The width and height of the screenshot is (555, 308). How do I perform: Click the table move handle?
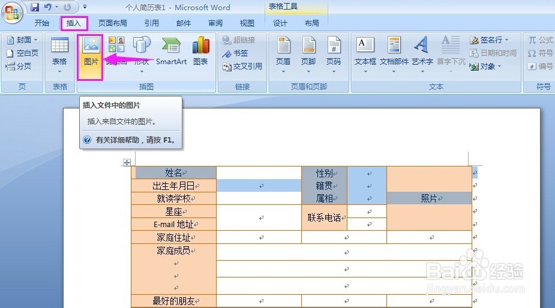coord(127,162)
